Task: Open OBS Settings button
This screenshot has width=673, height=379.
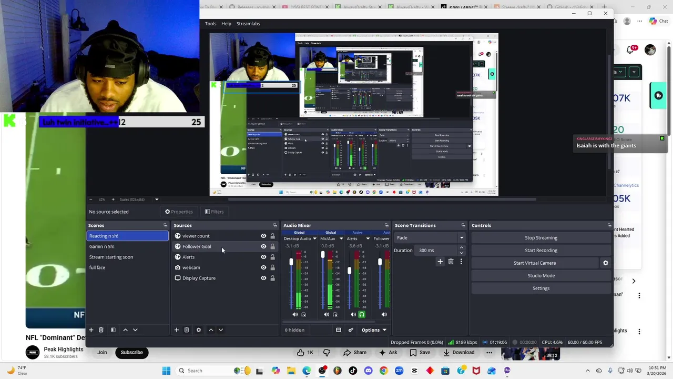Action: point(541,288)
